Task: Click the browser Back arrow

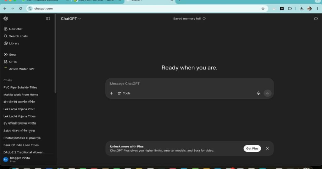Action: pos(5,8)
